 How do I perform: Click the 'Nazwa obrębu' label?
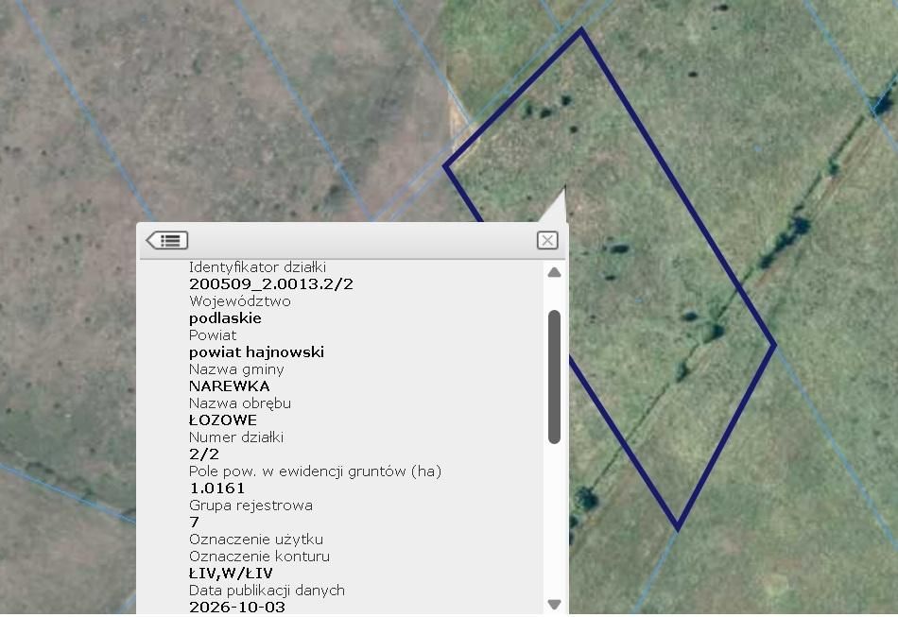pos(240,403)
